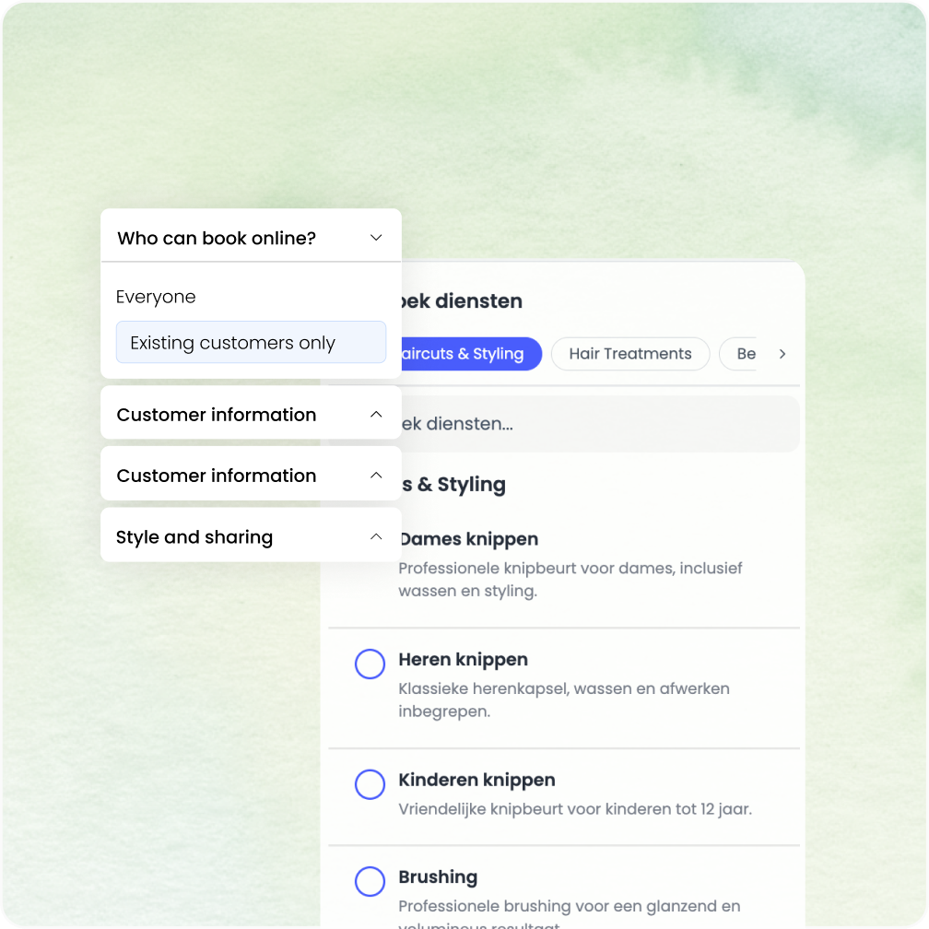Screen dimensions: 929x929
Task: Switch to the 'Hair Treatments' category
Action: [x=629, y=353]
